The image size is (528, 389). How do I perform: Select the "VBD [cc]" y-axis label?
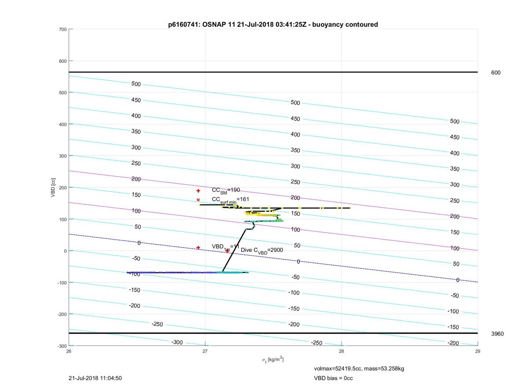point(53,188)
